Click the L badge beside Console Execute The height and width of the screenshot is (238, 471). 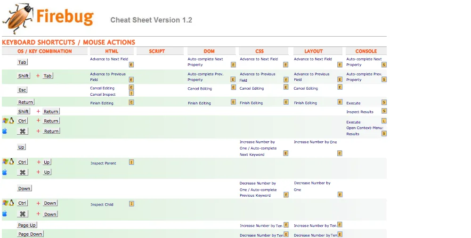[384, 121]
